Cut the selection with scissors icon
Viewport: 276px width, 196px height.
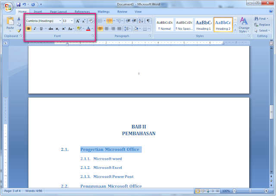tap(19, 19)
